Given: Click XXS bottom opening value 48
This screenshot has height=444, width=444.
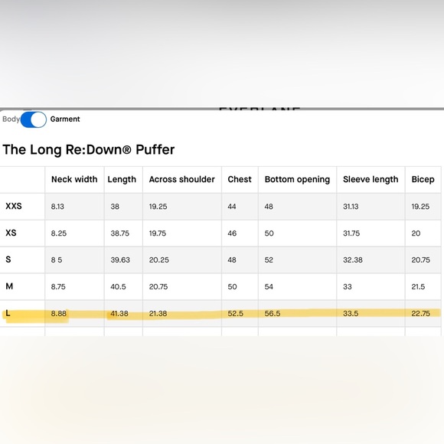Looking at the screenshot, I should [269, 207].
